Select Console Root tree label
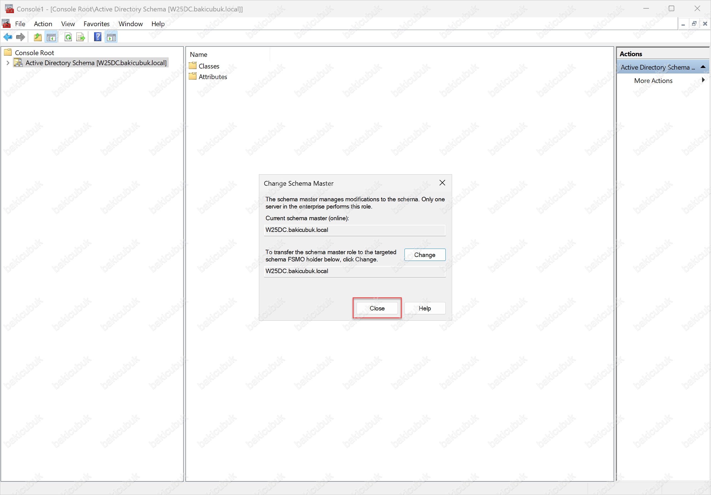The image size is (711, 495). [x=34, y=53]
